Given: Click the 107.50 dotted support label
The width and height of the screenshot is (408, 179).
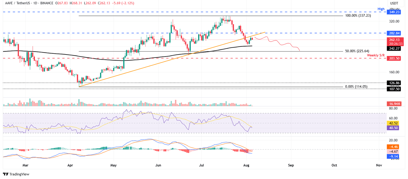Looking at the screenshot, I should tap(394, 89).
